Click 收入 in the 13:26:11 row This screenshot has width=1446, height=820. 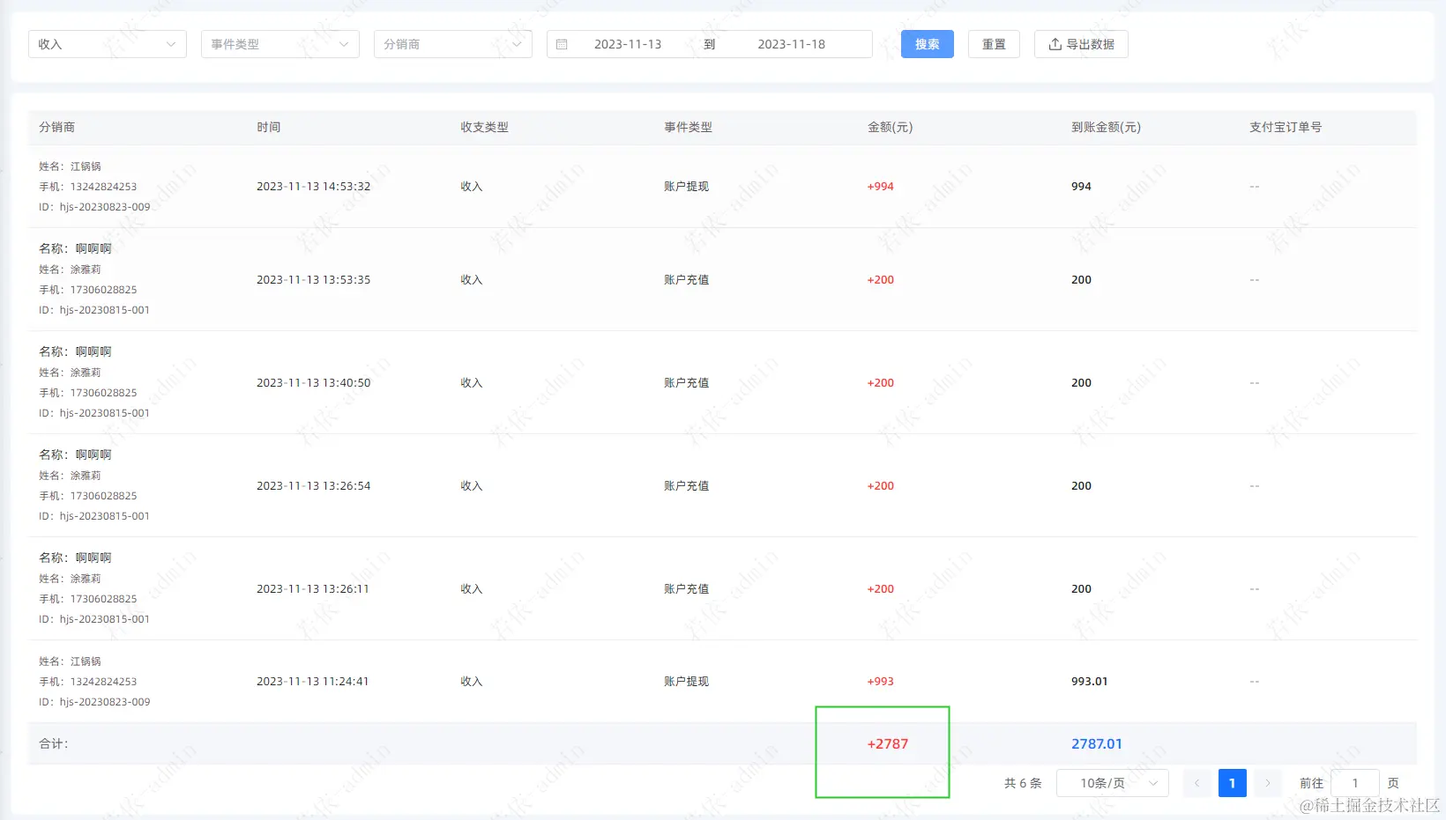click(x=472, y=589)
